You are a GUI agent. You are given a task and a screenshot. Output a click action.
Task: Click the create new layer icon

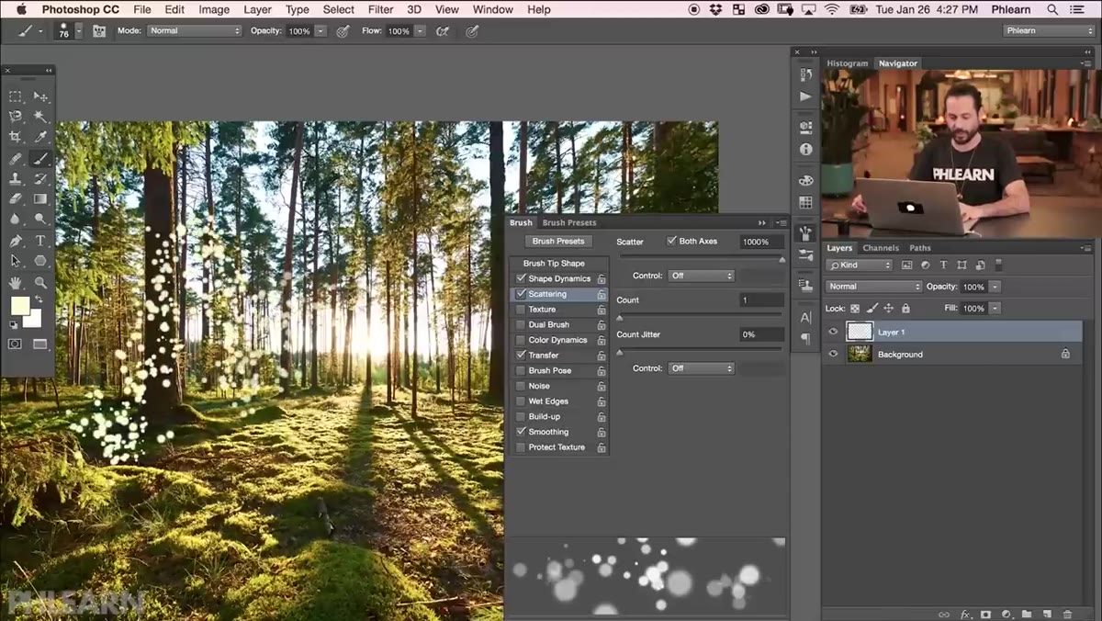tap(1046, 614)
